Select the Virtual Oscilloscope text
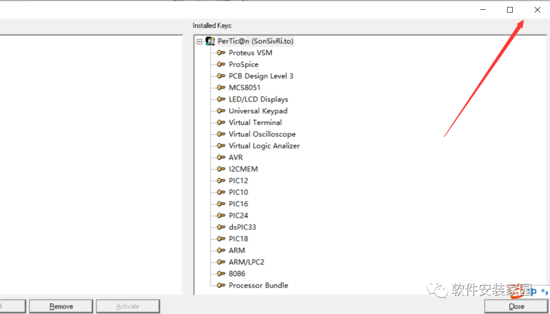Screen dimensions: 550x314 (x=262, y=134)
